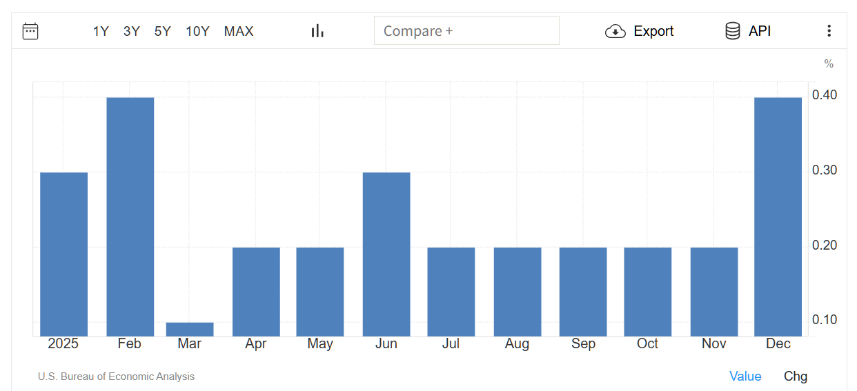Change chart type via bar chart icon
Image resolution: width=857 pixels, height=391 pixels.
[x=317, y=31]
